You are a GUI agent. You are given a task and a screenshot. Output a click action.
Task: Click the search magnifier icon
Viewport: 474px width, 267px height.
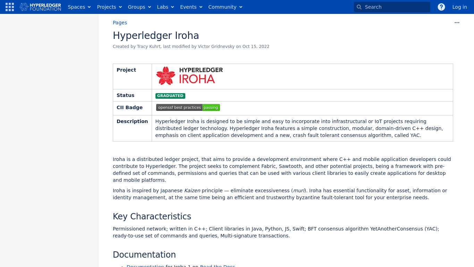point(359,7)
